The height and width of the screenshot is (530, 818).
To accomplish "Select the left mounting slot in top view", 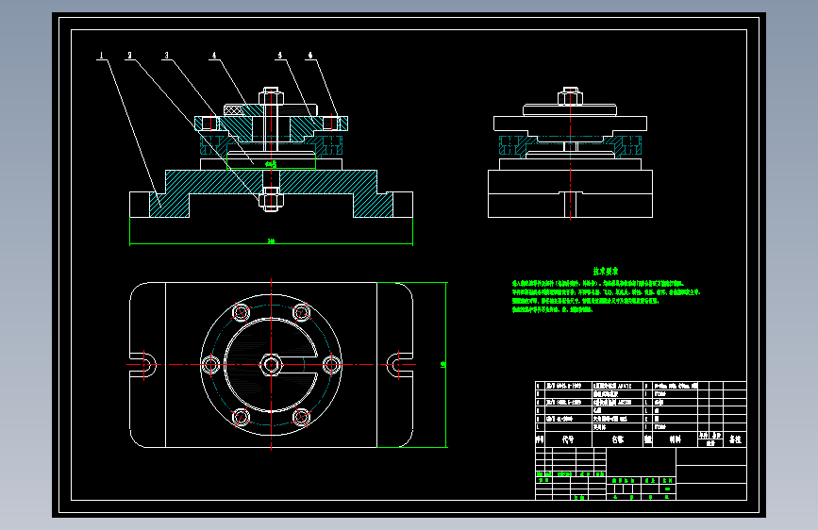I will 143,365.
